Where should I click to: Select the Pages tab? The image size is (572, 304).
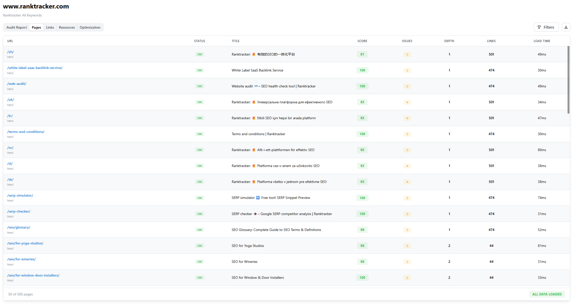tap(36, 27)
